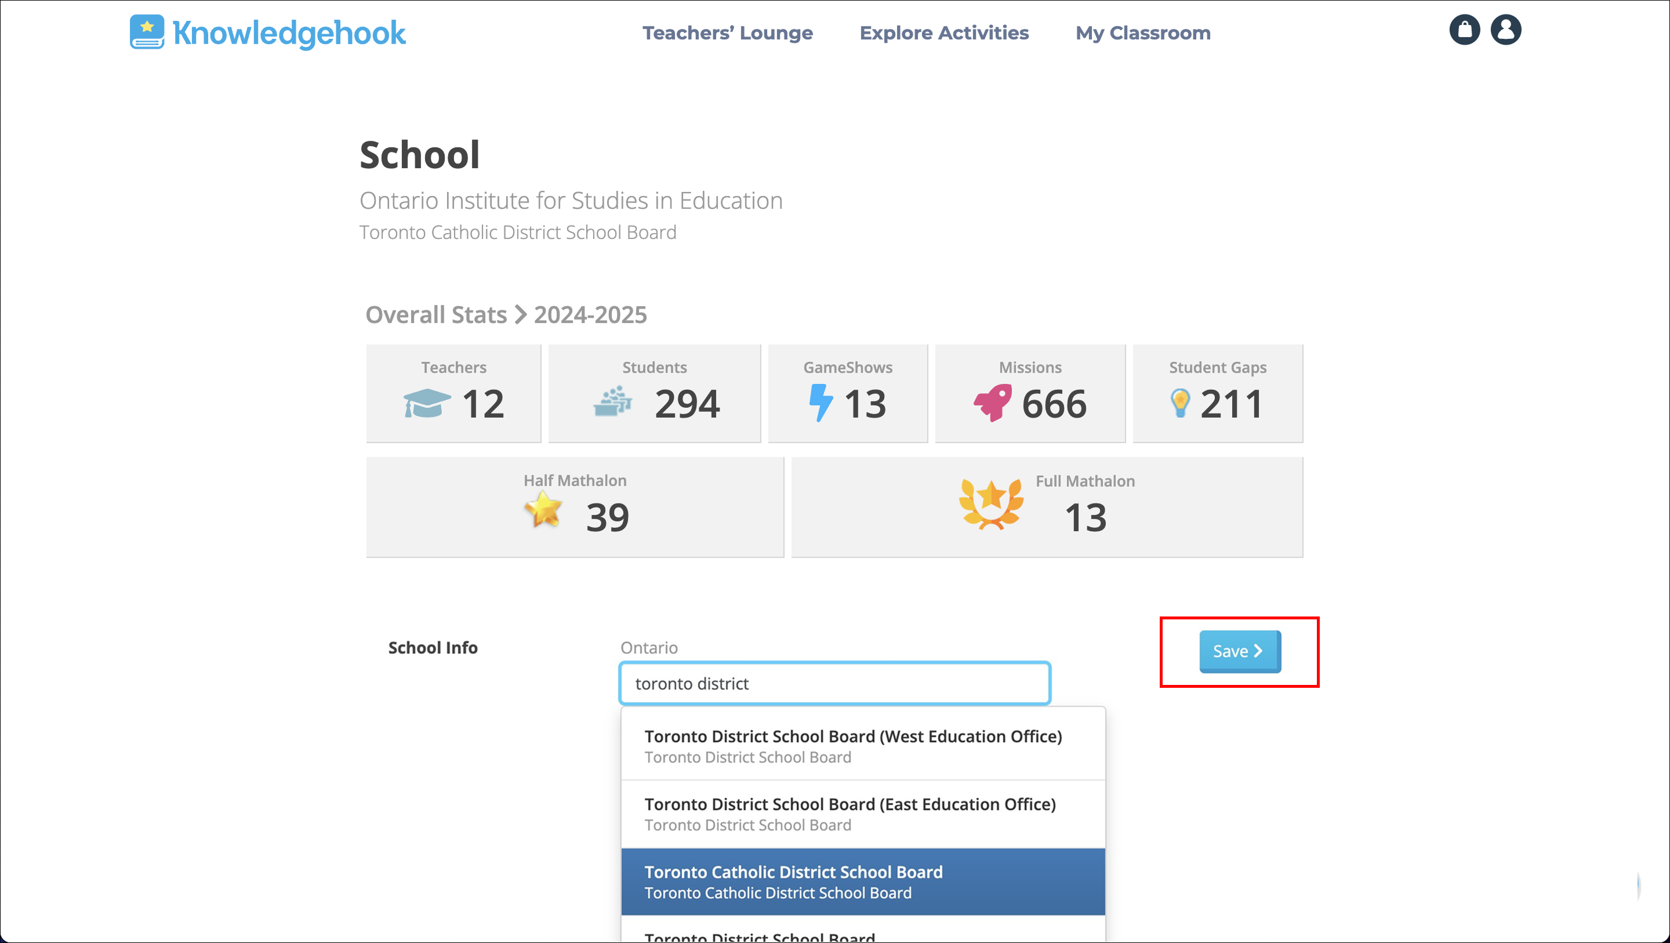Click 'Ontario Institute for Studies in Education' text

click(571, 201)
